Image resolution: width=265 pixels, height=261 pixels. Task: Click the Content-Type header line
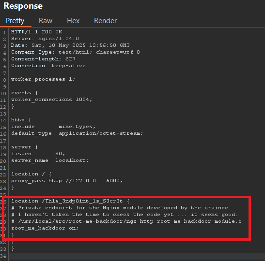(76, 52)
